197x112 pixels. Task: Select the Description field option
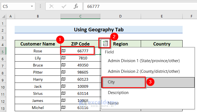point(148,93)
